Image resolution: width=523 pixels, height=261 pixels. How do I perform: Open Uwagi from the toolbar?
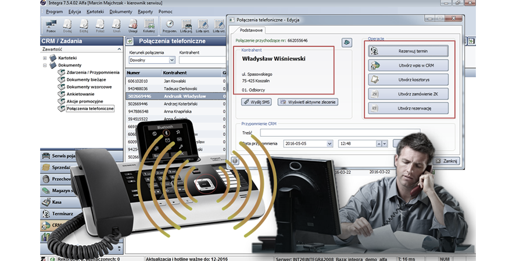click(x=132, y=26)
